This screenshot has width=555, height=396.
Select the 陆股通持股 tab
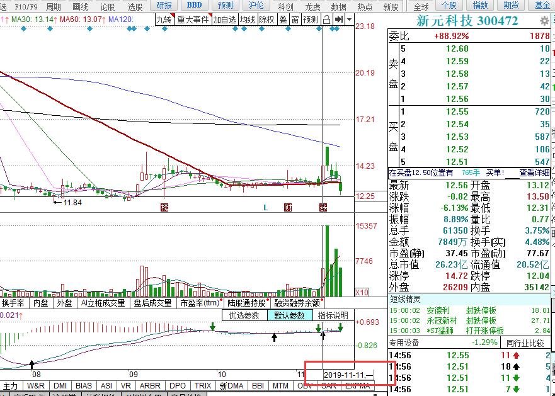pos(247,303)
